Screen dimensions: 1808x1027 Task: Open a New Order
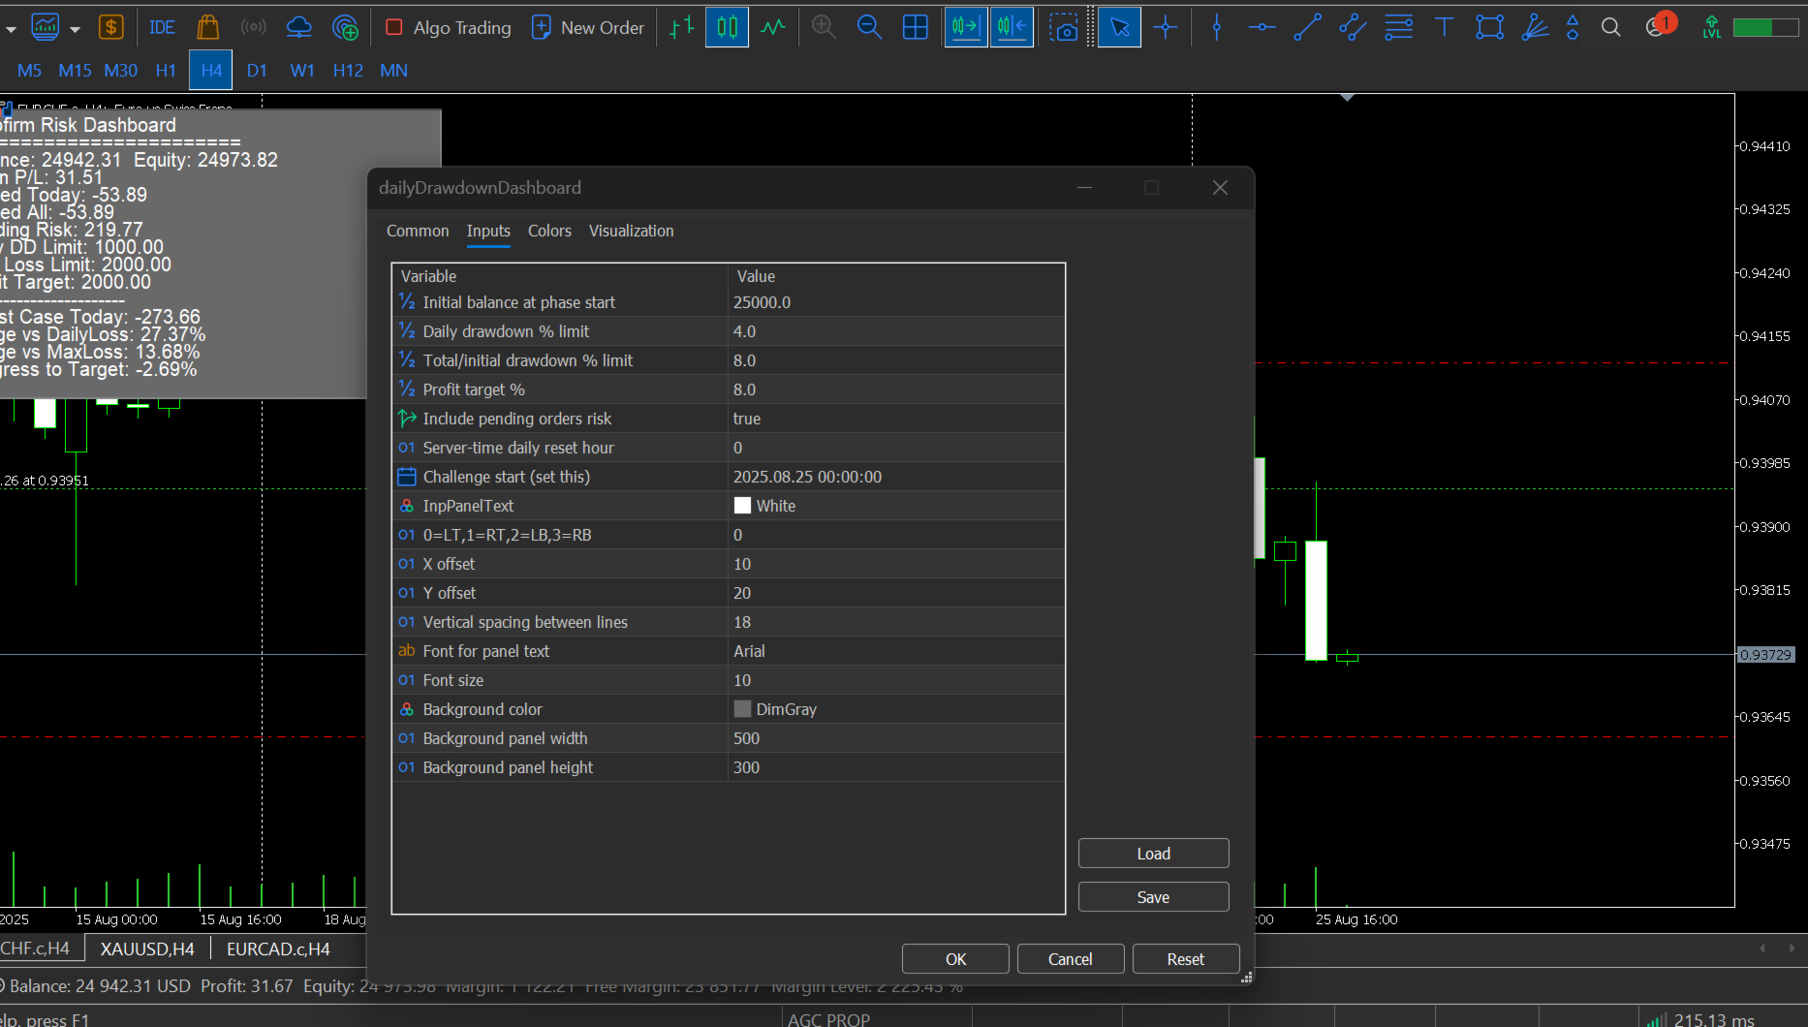[588, 27]
